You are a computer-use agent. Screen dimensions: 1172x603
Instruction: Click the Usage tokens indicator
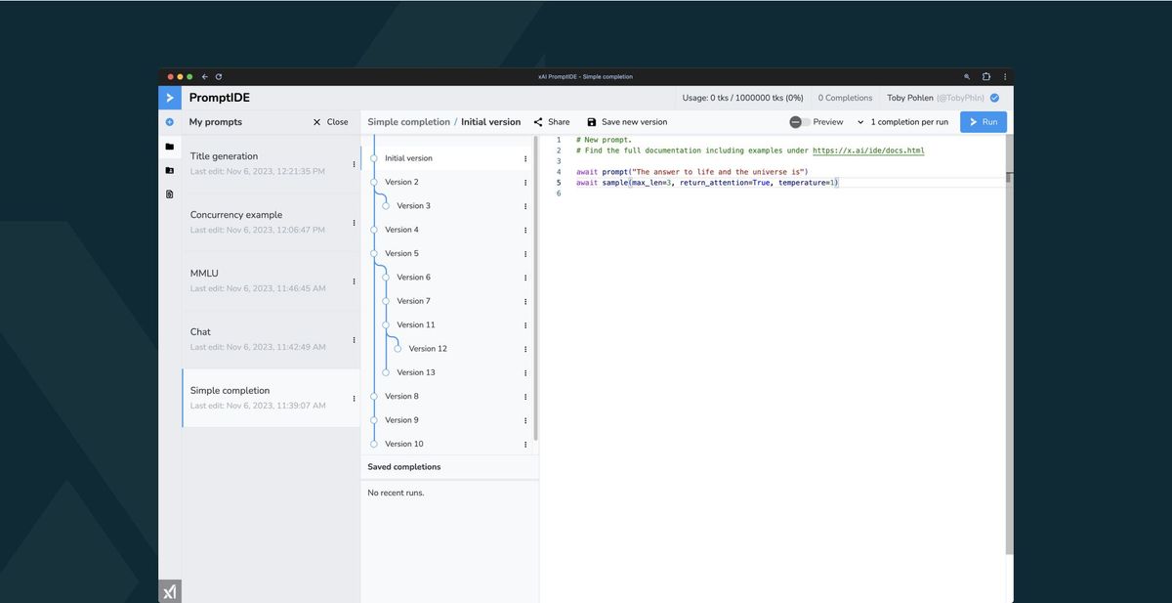pos(742,98)
